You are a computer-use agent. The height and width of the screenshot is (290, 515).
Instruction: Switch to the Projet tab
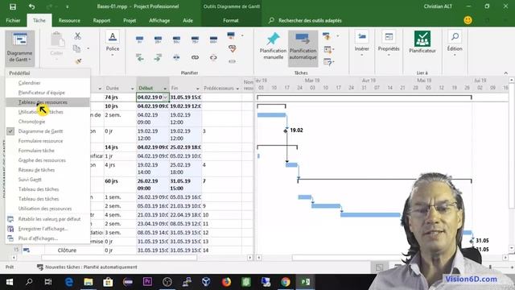[130, 20]
